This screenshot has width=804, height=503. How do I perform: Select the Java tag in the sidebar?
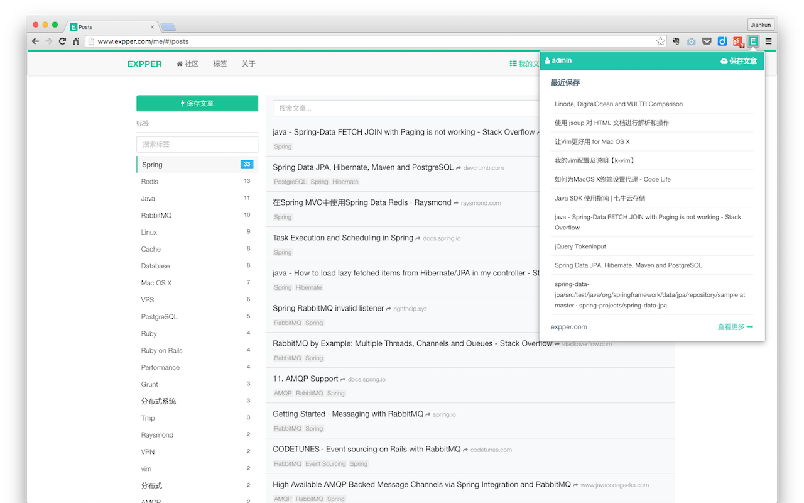(x=197, y=198)
